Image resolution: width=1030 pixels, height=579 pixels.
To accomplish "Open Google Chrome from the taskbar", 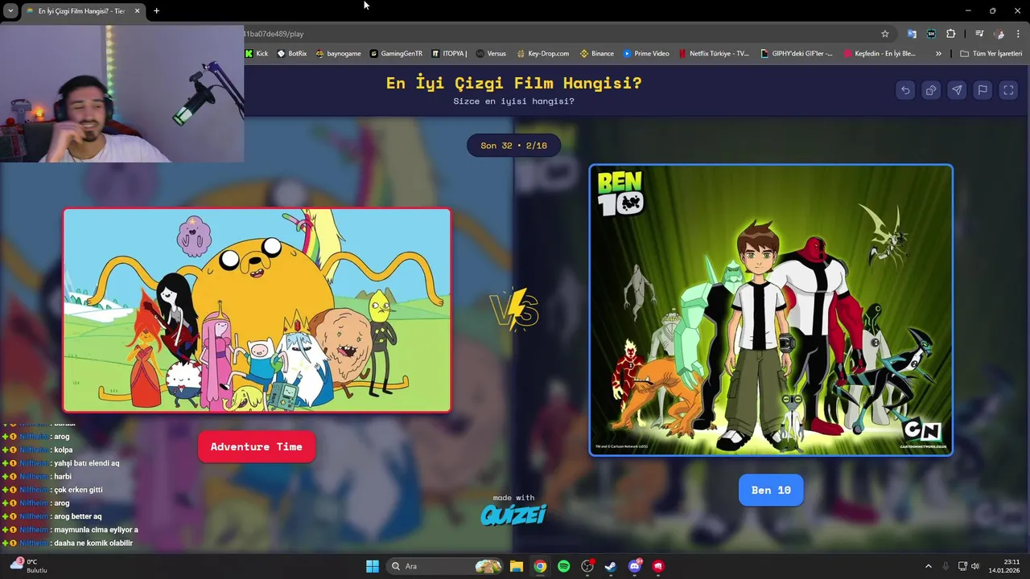I will pyautogui.click(x=540, y=566).
